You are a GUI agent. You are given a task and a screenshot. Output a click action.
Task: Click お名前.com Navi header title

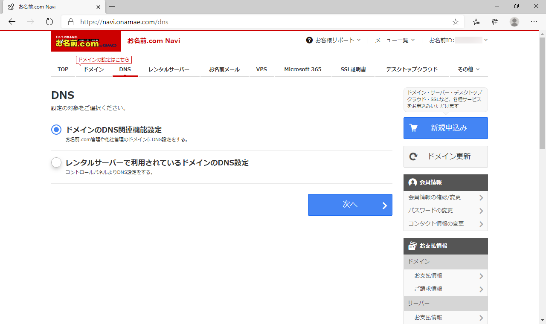154,41
